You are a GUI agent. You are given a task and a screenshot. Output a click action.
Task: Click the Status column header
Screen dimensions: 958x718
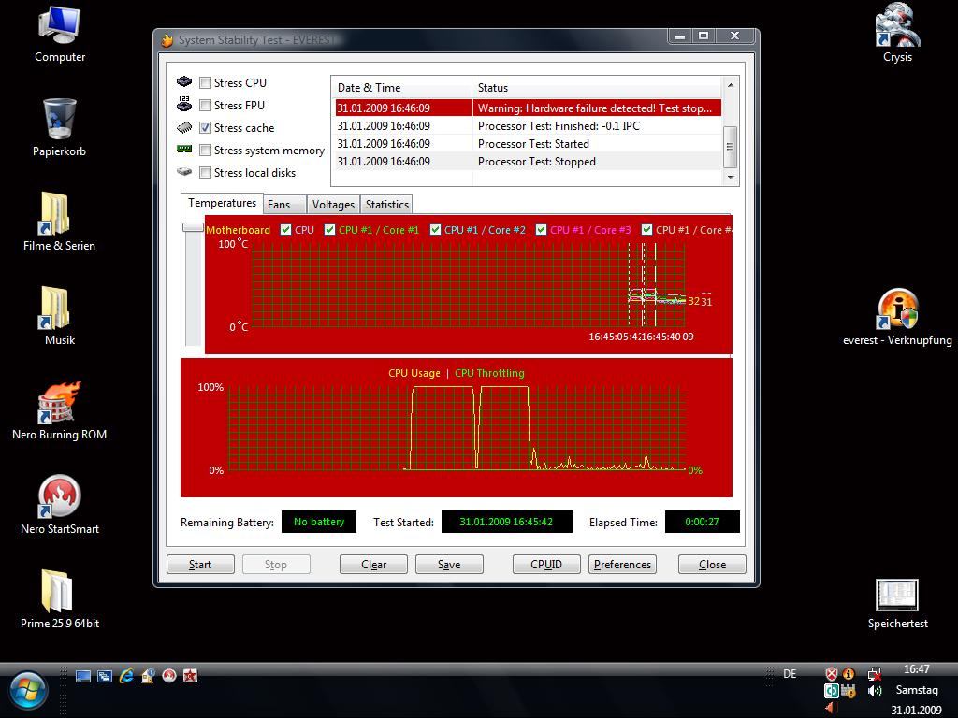click(x=597, y=87)
